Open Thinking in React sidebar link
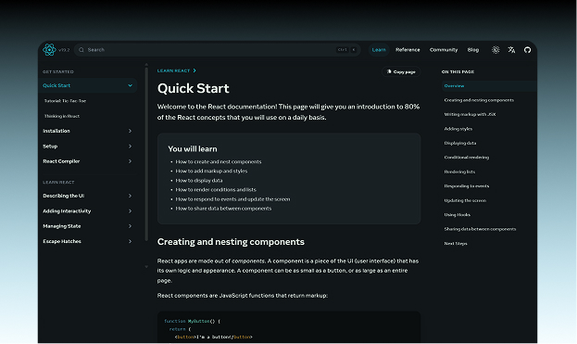Screen dimensions: 577x344 click(62, 116)
